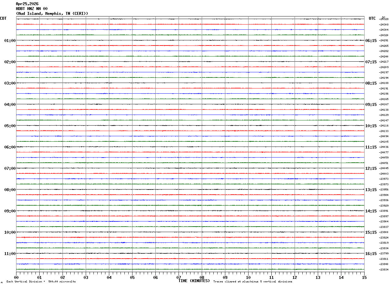Click the 05 minute tick label on axis

[132, 278]
